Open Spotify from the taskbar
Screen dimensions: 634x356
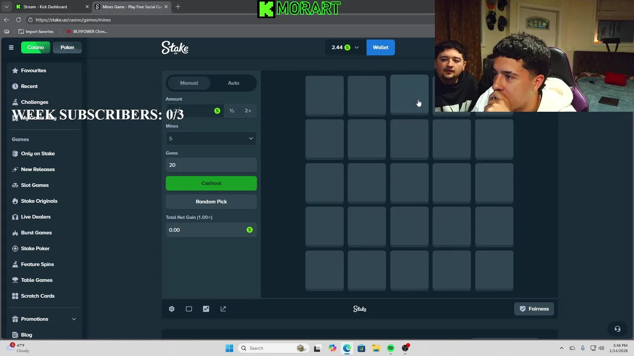pos(390,348)
